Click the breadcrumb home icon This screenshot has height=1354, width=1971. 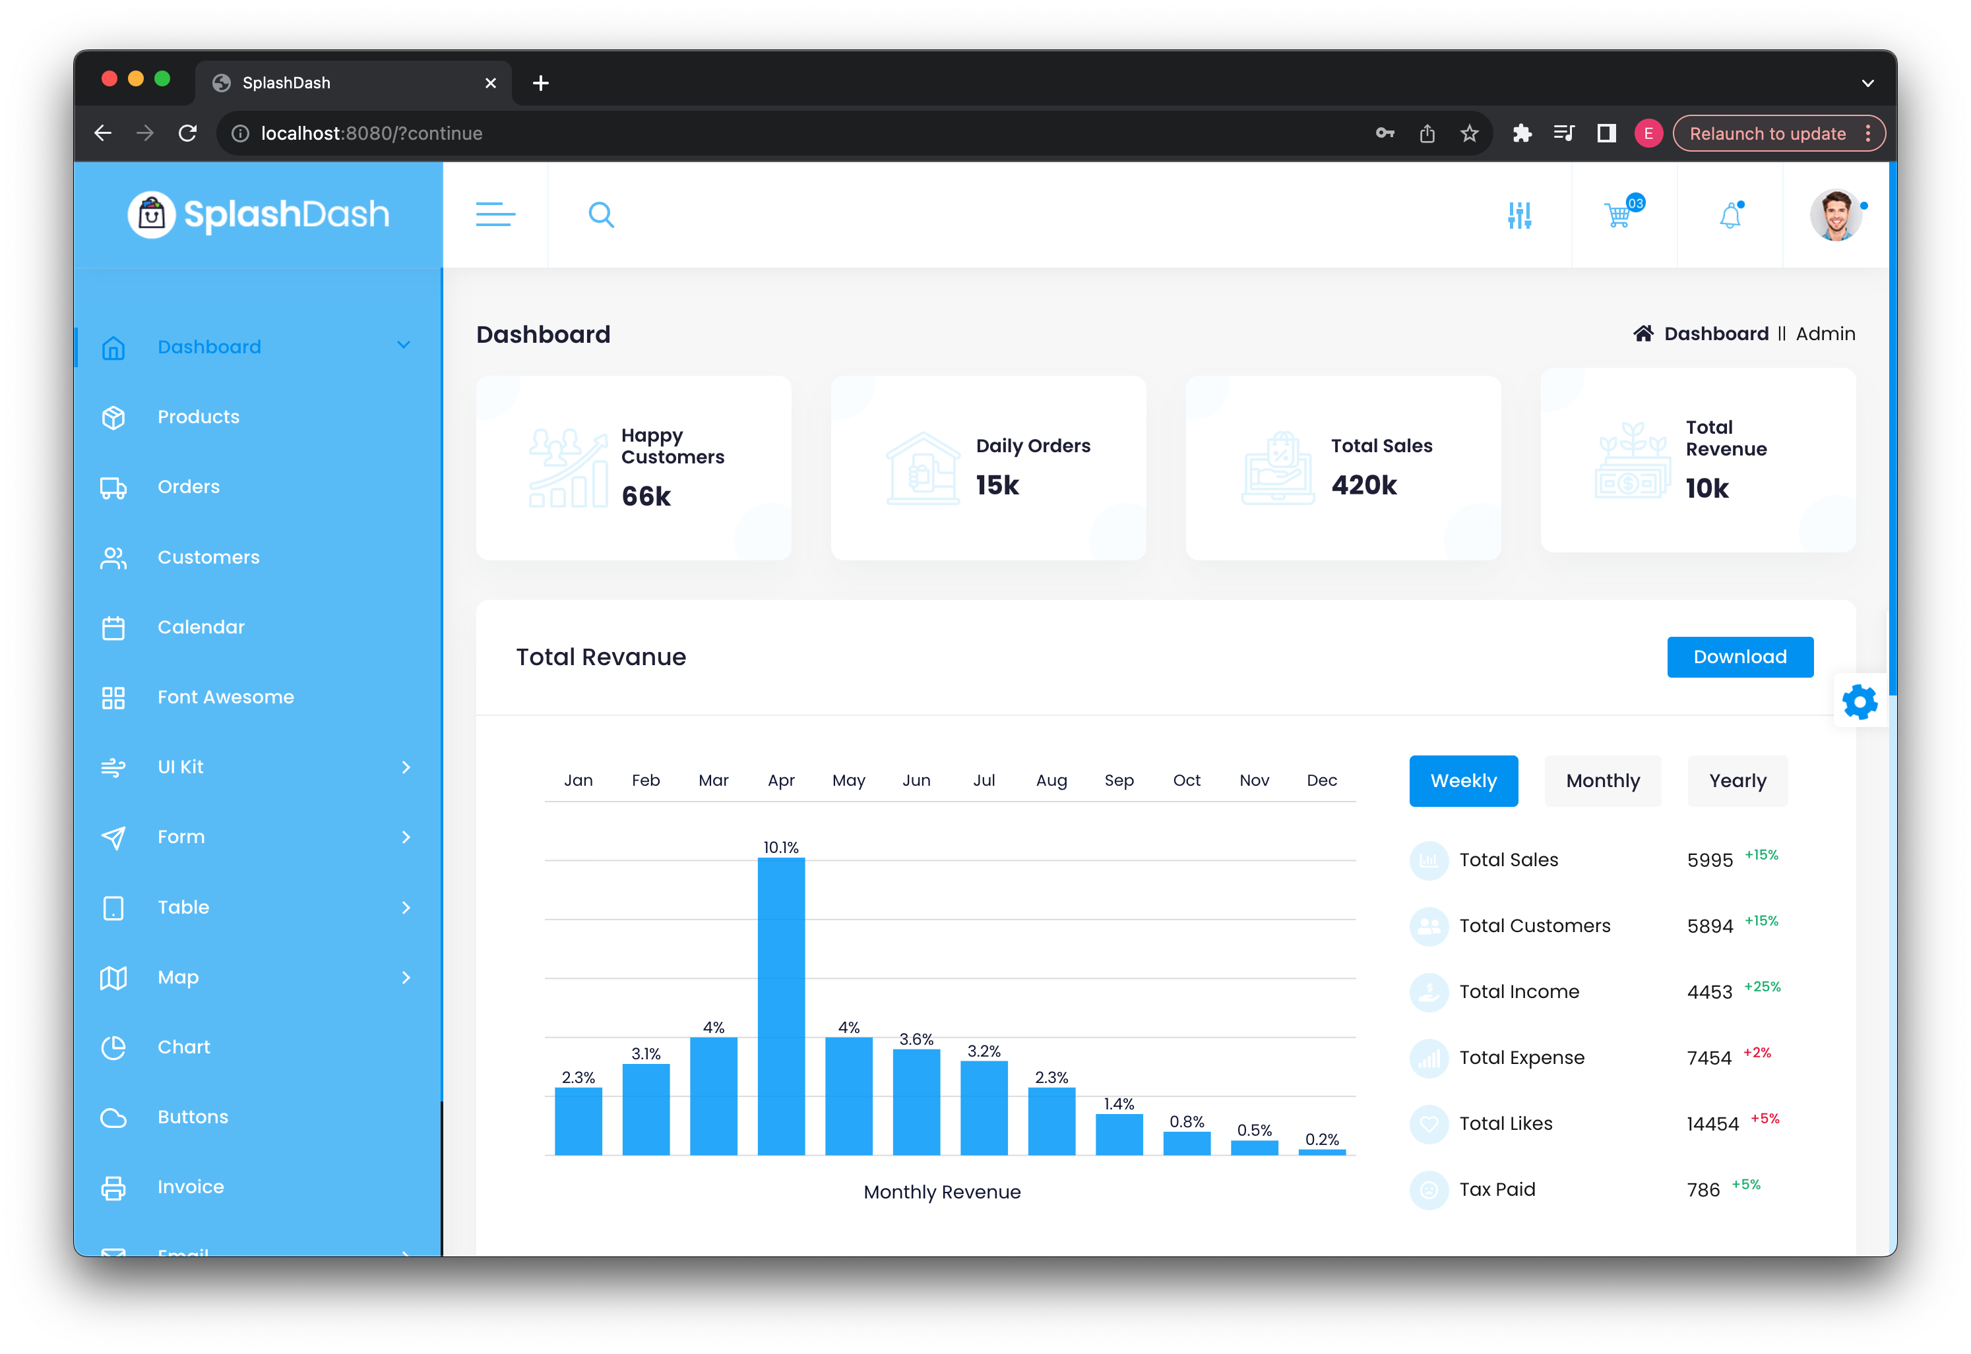[x=1642, y=334]
